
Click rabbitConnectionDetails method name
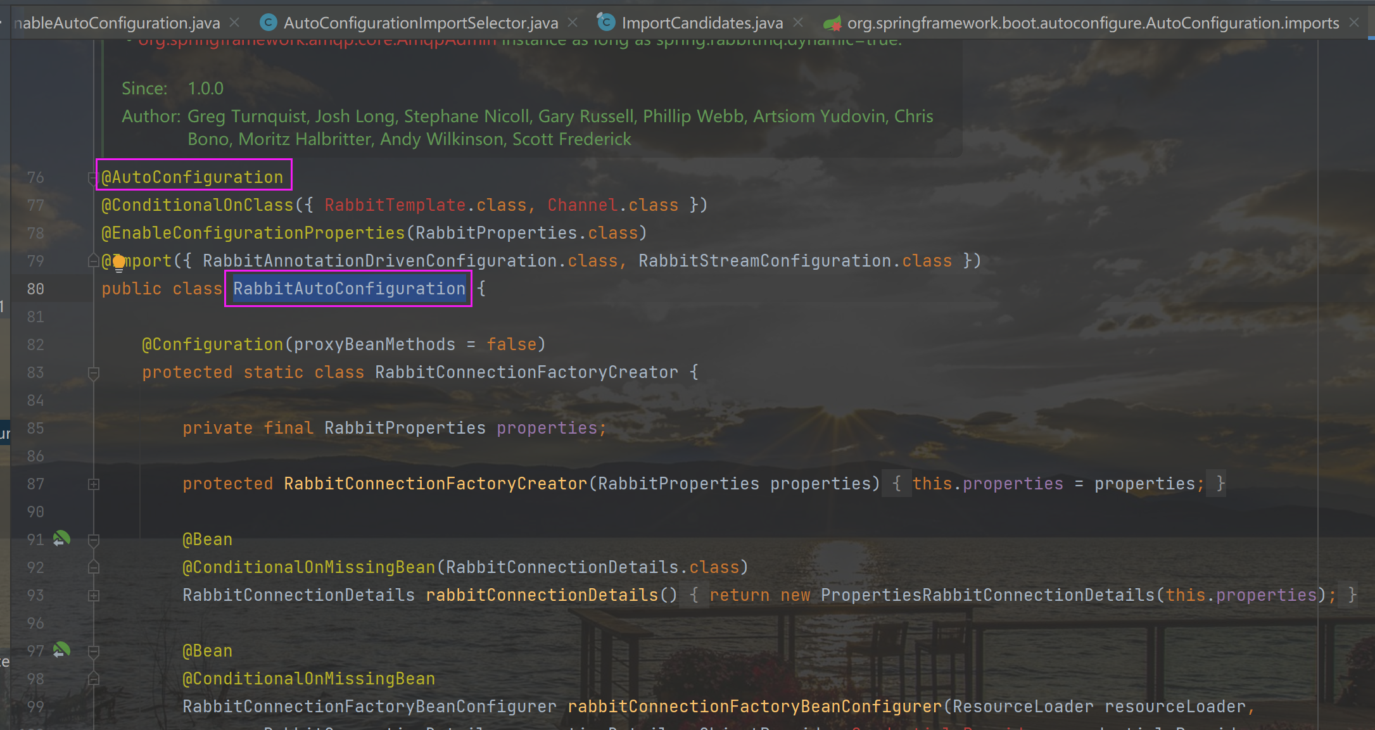tap(542, 595)
